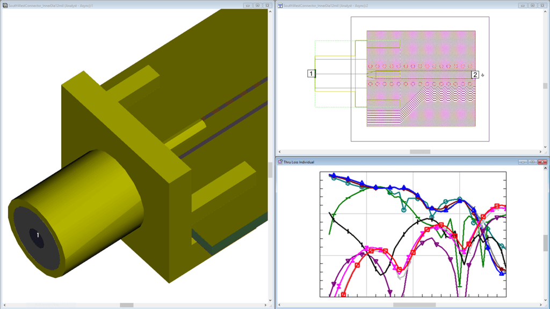Select port 1 marker in 2D layout

pos(311,73)
